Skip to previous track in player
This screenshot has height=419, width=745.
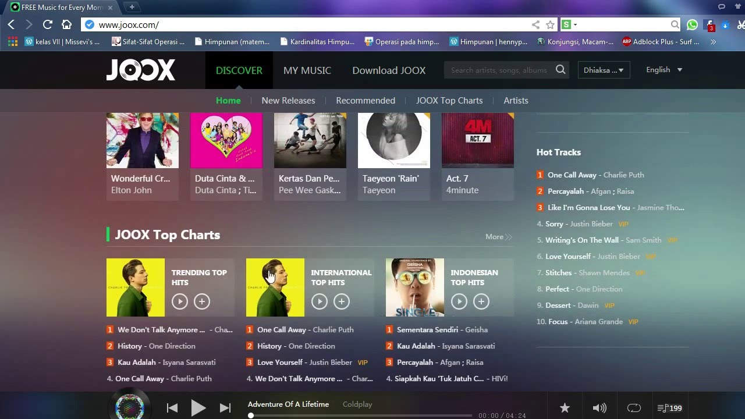coord(172,408)
